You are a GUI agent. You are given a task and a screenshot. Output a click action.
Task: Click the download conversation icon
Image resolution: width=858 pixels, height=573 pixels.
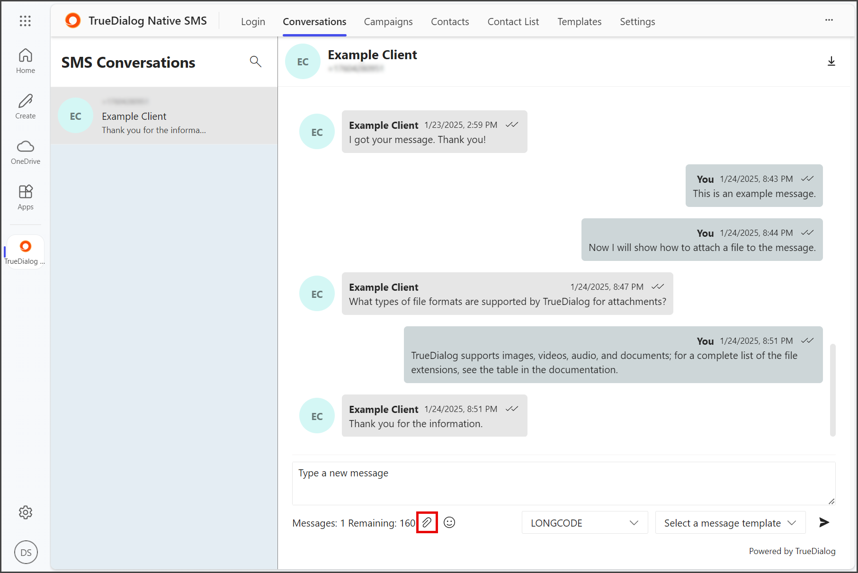[831, 62]
